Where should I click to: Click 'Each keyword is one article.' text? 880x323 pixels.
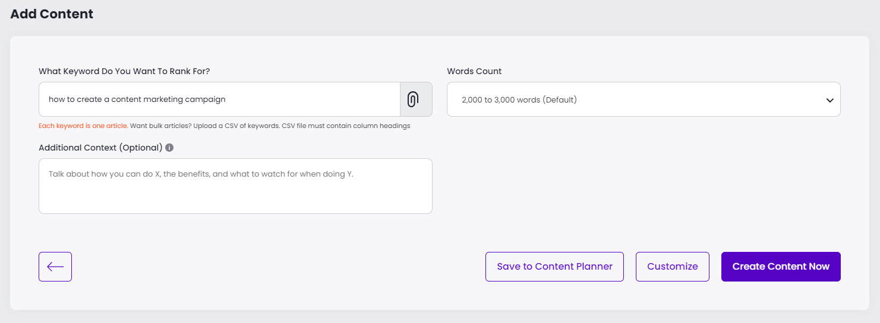coord(83,126)
